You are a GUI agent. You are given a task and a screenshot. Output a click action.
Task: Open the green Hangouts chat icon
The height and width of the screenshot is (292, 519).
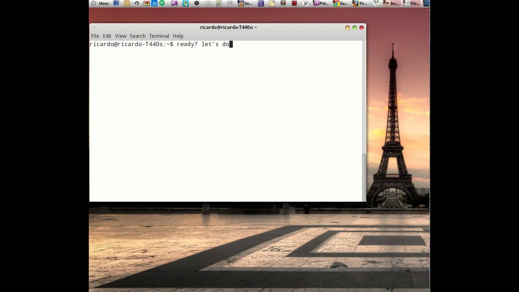click(162, 3)
